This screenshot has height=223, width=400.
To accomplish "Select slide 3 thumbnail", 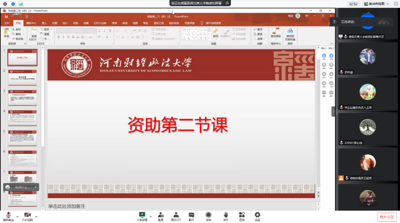I will tap(22, 98).
